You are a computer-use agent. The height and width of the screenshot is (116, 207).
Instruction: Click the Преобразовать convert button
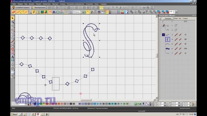point(38,8)
